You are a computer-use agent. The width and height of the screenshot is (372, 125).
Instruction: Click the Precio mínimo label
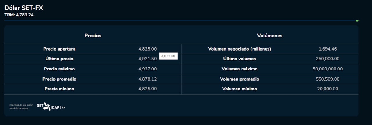point(59,89)
